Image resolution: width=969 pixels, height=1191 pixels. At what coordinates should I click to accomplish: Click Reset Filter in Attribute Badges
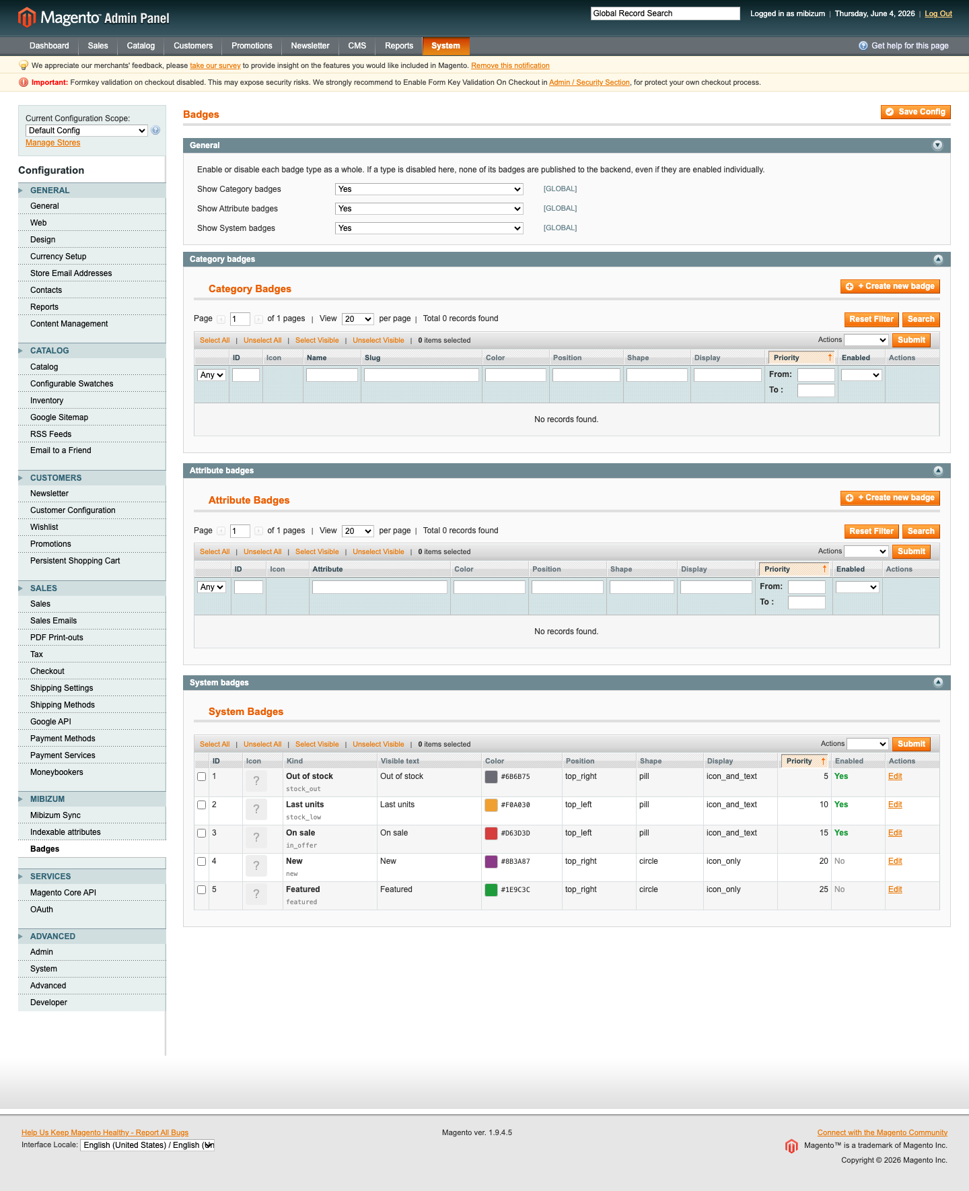point(871,531)
